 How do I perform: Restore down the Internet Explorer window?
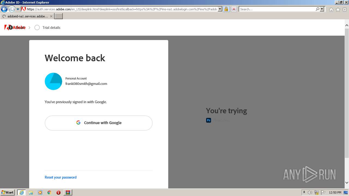(341, 2)
